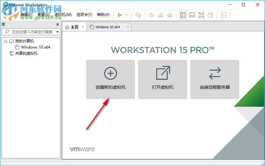Select 共享的虚拟机 in the library tree
265x166 pixels.
point(26,53)
